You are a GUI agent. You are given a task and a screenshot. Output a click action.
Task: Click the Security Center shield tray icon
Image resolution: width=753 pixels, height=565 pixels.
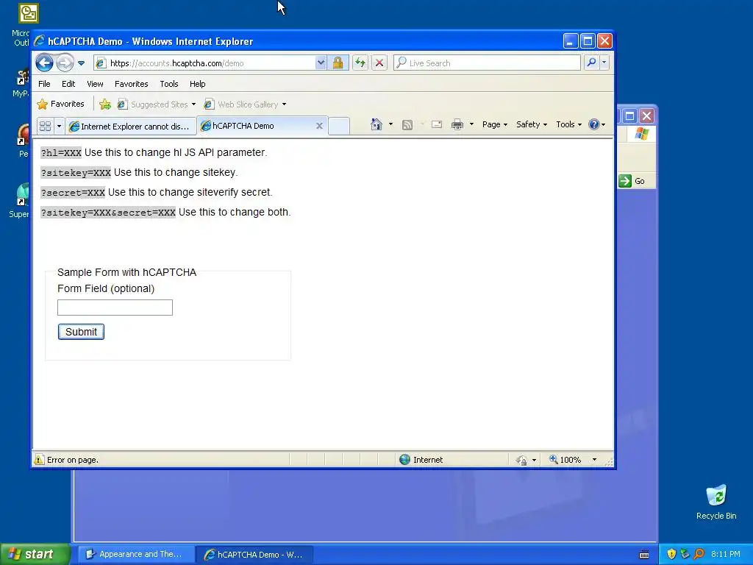tap(671, 554)
